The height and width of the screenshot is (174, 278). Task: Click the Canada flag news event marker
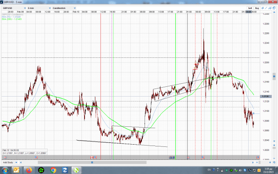click(92, 158)
